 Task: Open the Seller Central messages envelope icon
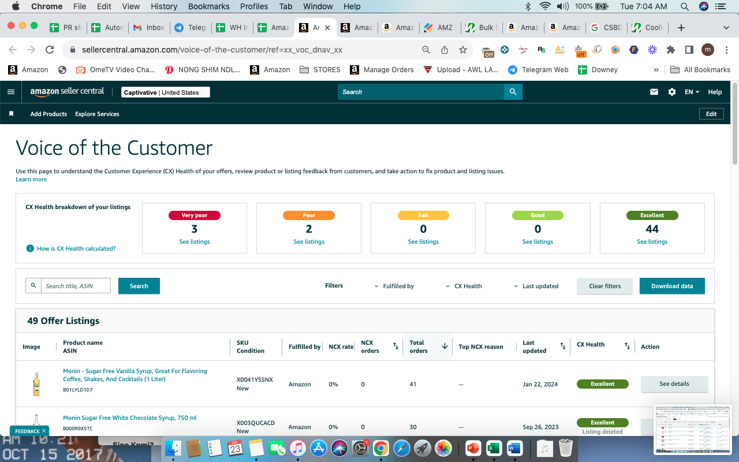coord(654,92)
